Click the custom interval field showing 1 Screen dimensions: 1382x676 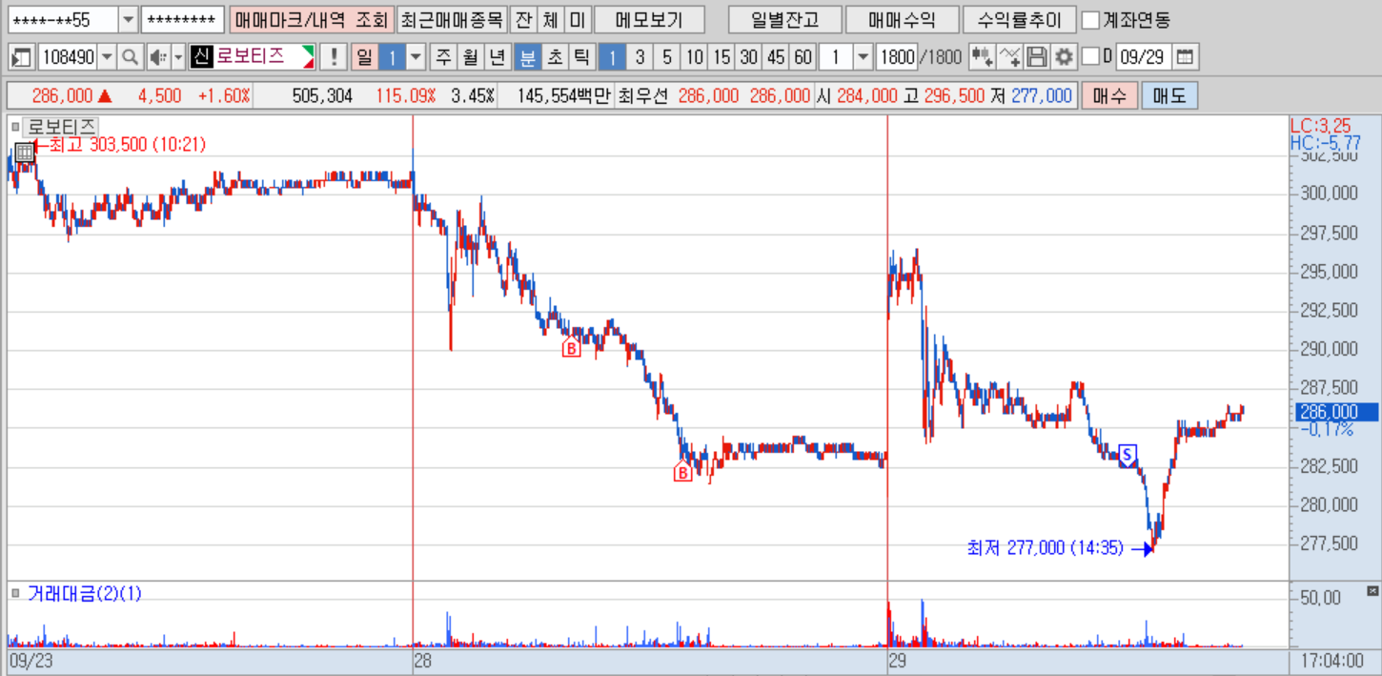(836, 57)
